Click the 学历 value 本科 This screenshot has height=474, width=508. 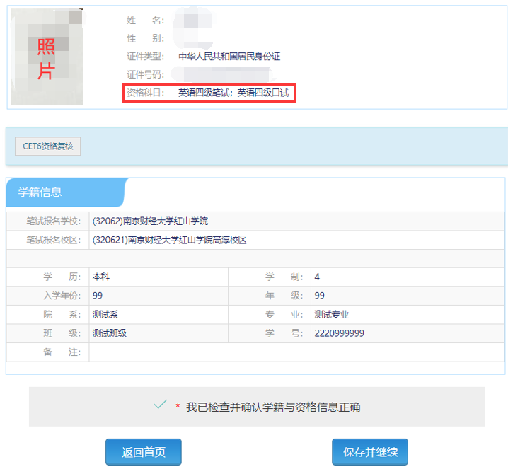click(101, 277)
